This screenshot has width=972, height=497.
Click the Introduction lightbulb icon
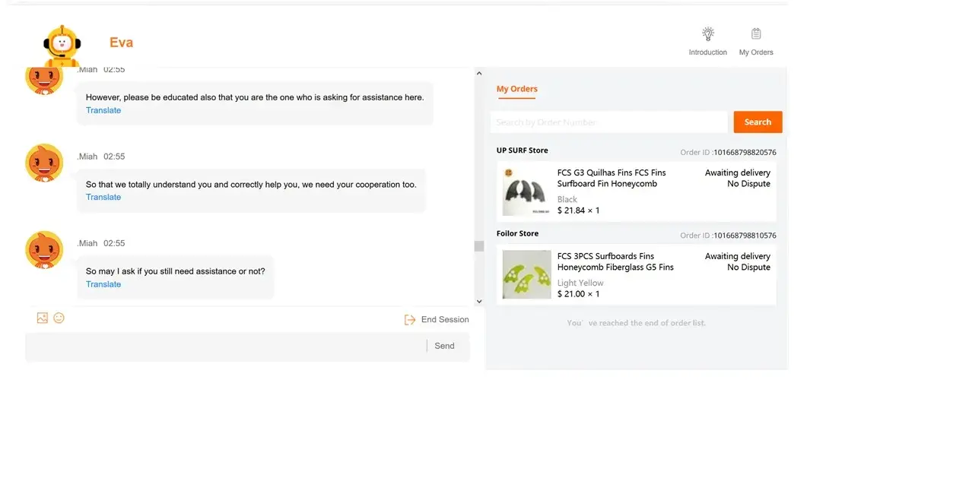[x=708, y=34]
